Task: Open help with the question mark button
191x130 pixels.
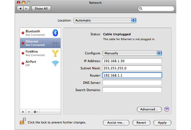Action: 167,109
